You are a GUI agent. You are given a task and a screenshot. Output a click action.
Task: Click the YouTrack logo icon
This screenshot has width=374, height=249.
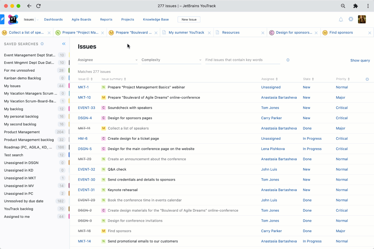[13, 19]
